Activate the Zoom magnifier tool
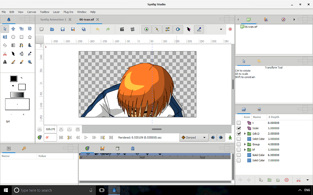The image size is (313, 195). [x=30, y=62]
